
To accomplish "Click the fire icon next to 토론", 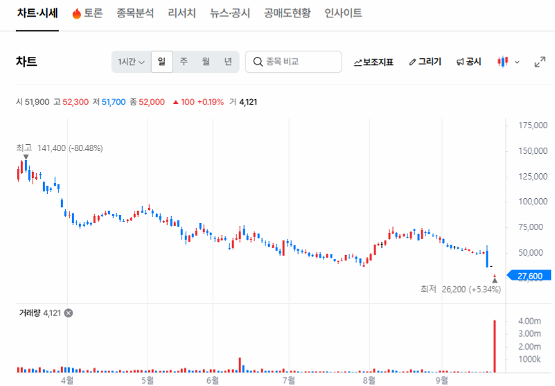I will 77,13.
